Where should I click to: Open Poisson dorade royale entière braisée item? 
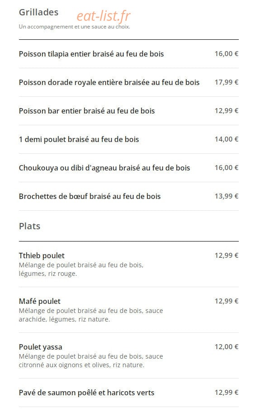pos(109,82)
